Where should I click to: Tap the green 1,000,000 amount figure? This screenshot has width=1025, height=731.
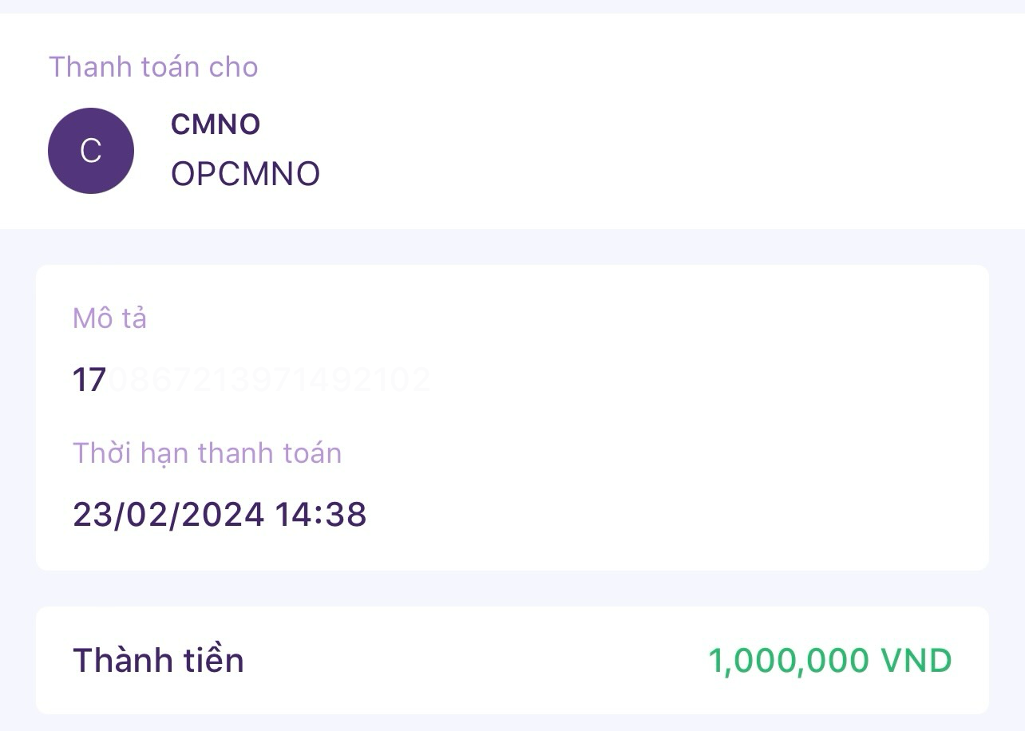pyautogui.click(x=788, y=661)
